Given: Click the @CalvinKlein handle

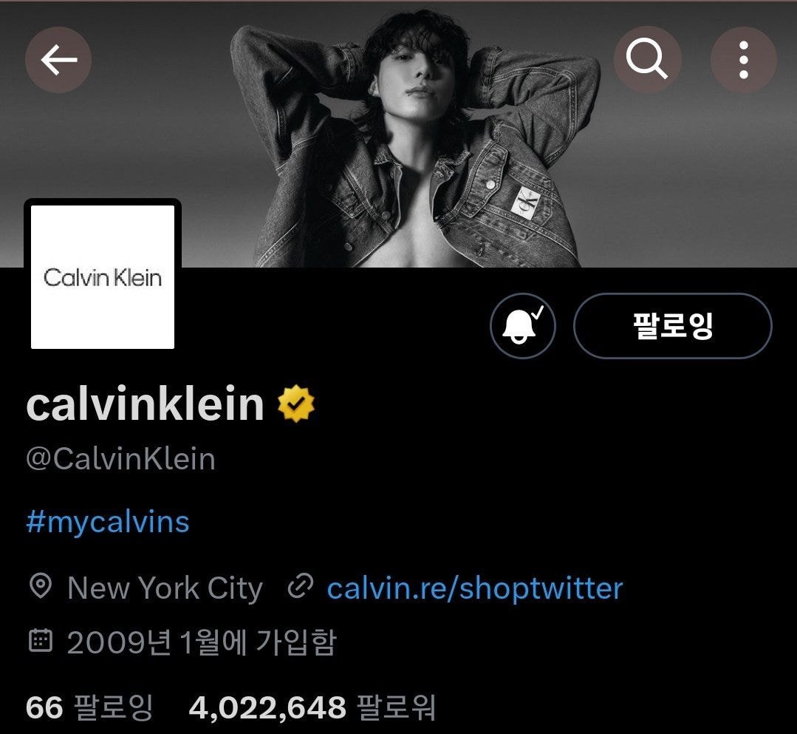Looking at the screenshot, I should pos(121,459).
